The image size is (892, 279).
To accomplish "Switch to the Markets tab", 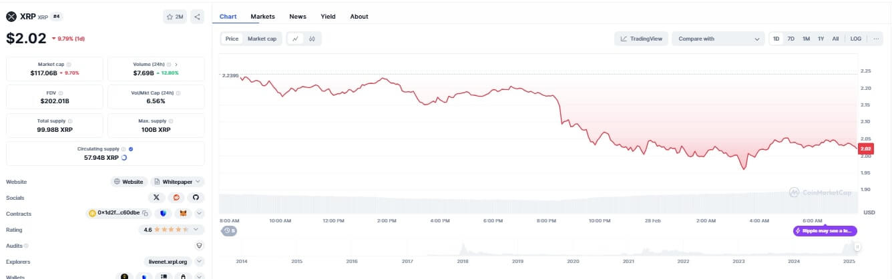I will [262, 17].
